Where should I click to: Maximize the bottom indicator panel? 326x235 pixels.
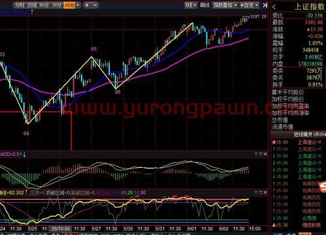coord(261,193)
